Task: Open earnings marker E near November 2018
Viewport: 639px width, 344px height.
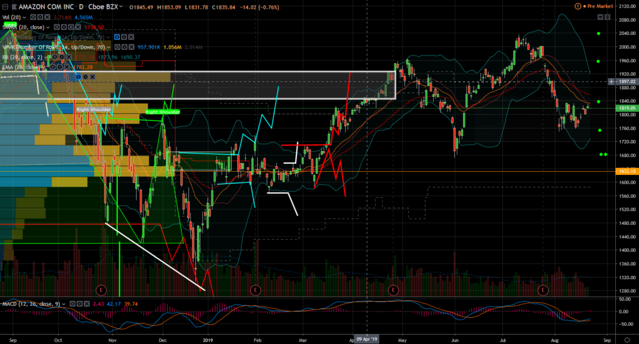Action: point(101,290)
